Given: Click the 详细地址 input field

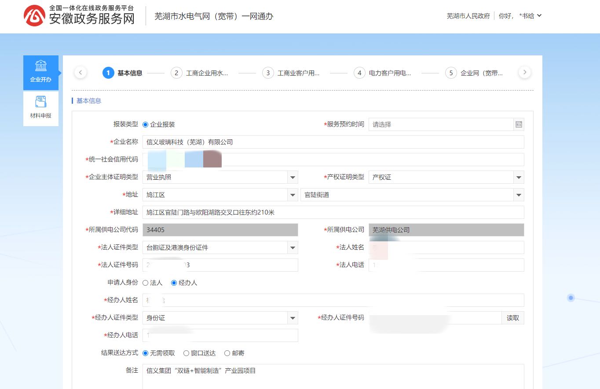Looking at the screenshot, I should [x=333, y=212].
